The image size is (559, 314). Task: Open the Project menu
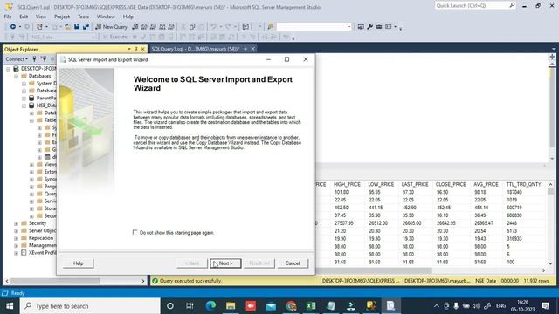(62, 17)
